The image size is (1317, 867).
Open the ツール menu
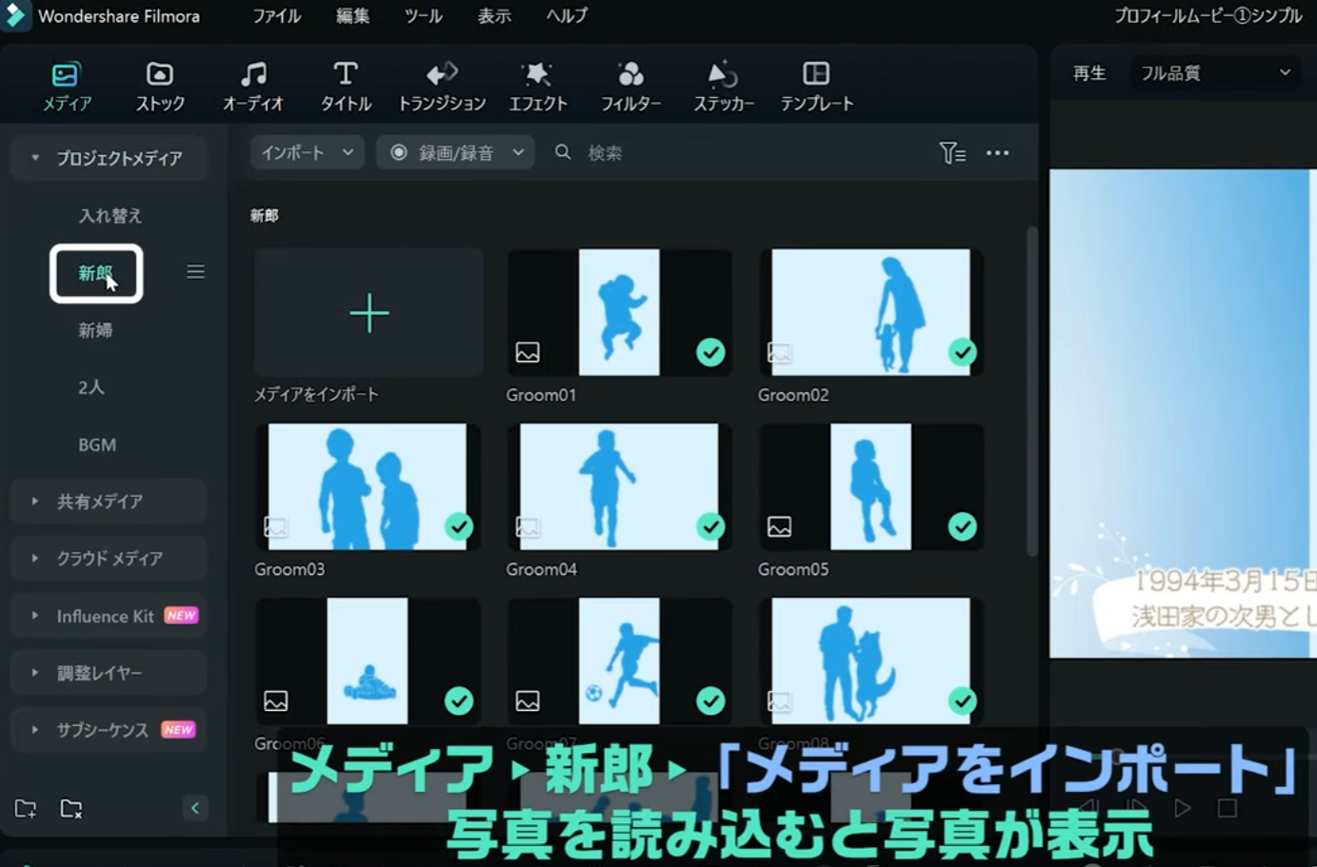[423, 16]
